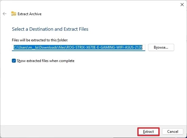This screenshot has height=138, width=187.
Task: Click the Extract button
Action: pyautogui.click(x=148, y=132)
